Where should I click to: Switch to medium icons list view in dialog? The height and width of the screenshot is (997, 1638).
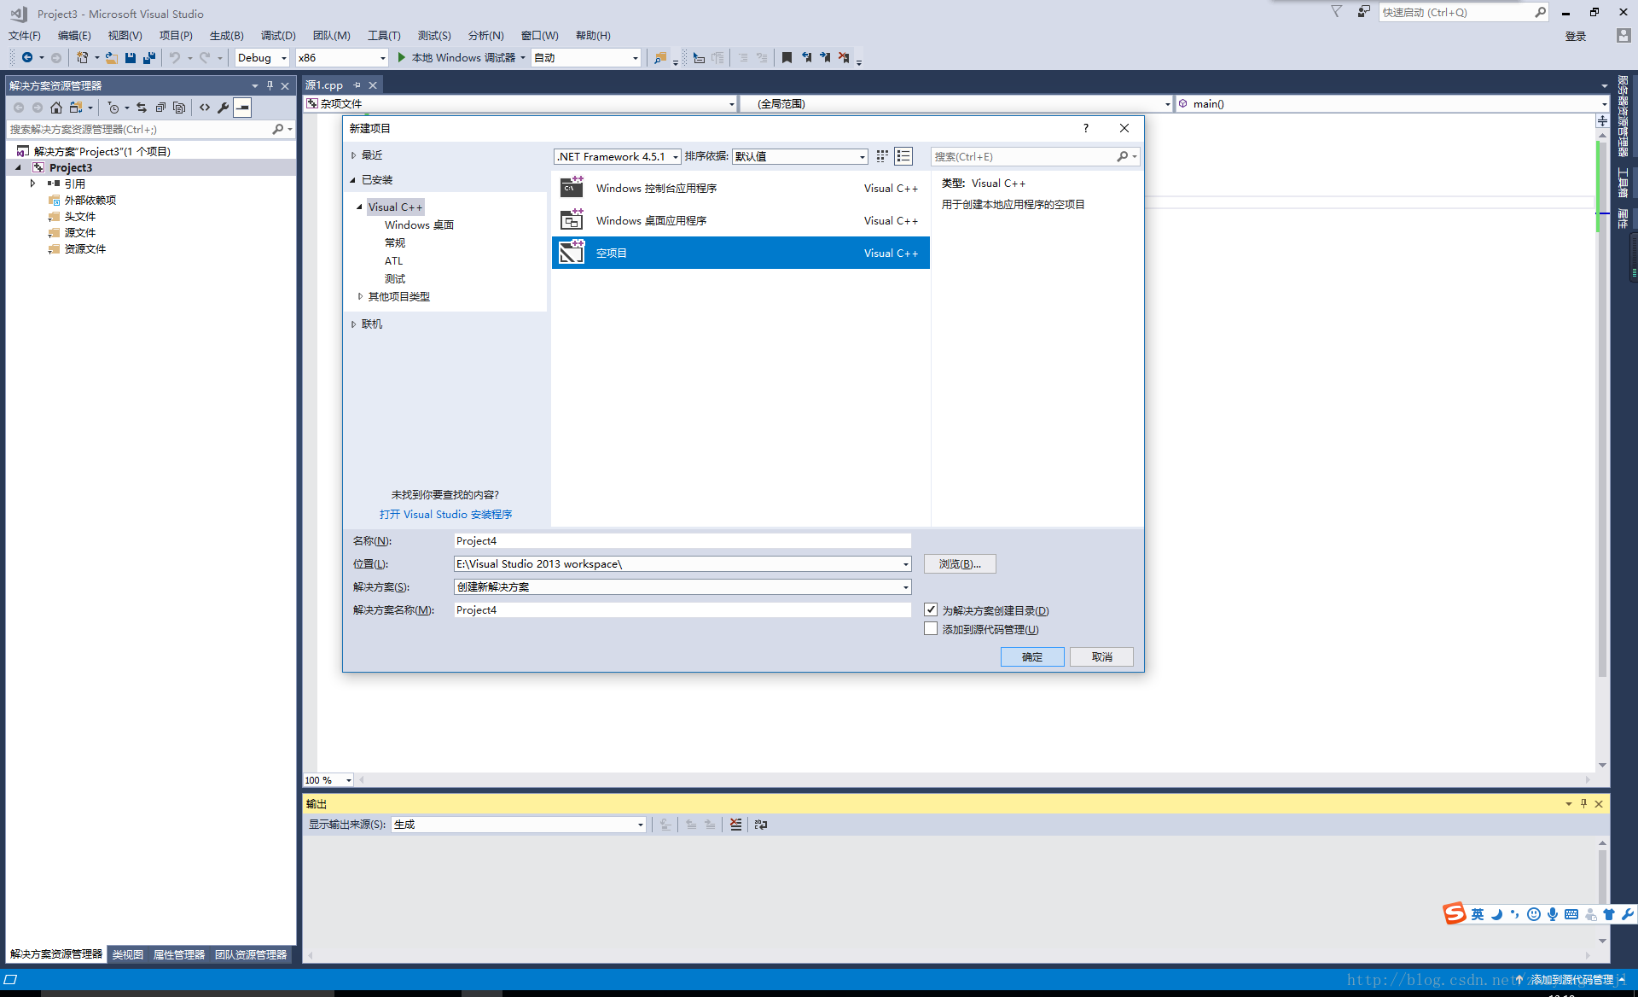point(903,156)
